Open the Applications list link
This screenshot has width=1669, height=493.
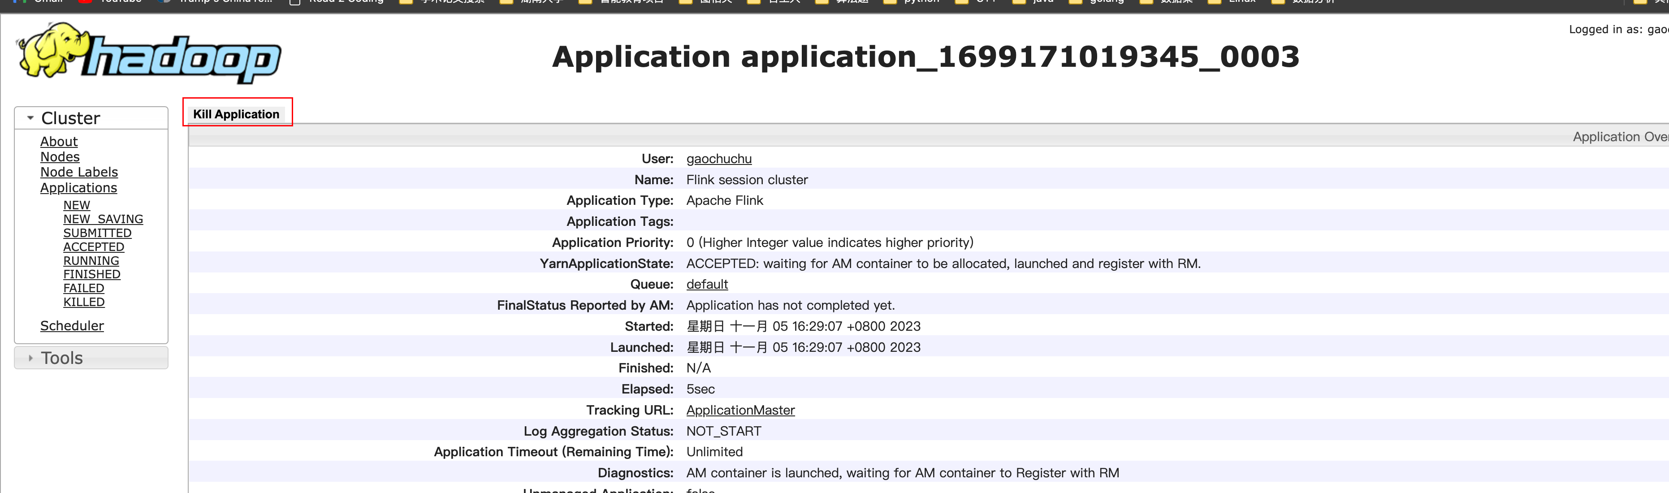click(78, 188)
